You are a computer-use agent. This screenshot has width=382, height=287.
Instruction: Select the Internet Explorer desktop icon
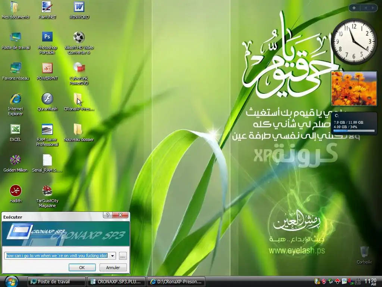pos(16,105)
